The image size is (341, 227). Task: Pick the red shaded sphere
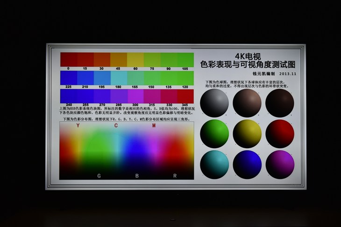click(x=280, y=134)
